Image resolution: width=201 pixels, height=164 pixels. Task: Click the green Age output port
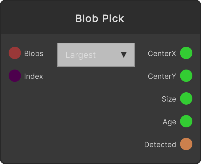tap(186, 121)
